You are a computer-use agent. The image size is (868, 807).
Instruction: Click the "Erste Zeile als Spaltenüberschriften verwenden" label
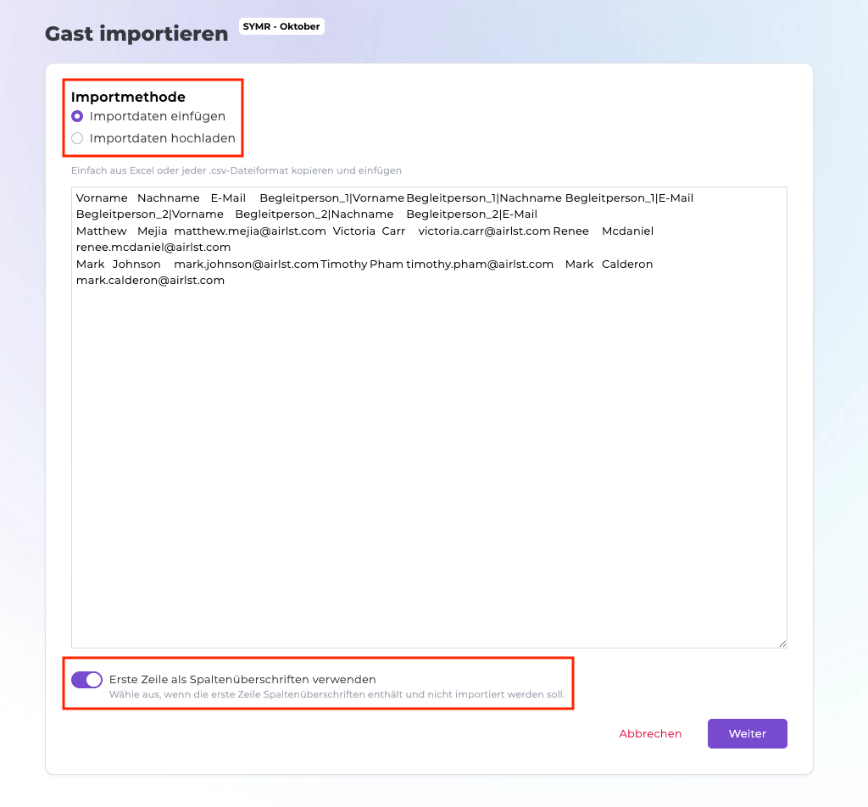pos(242,679)
